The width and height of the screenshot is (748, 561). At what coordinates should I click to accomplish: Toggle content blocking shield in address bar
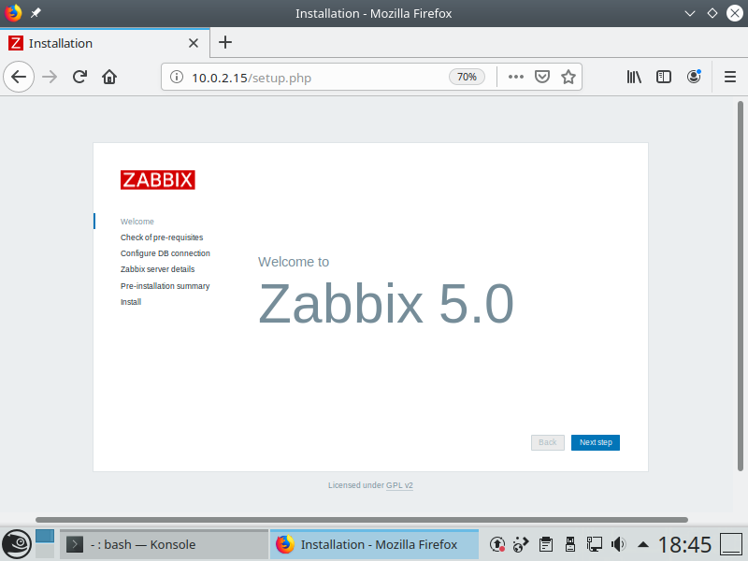coord(542,77)
